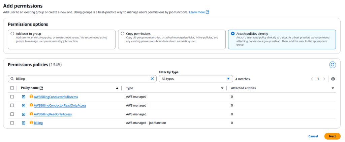The width and height of the screenshot is (345, 142).
Task: Tick the select-all policies checkbox
Action: pyautogui.click(x=12, y=88)
